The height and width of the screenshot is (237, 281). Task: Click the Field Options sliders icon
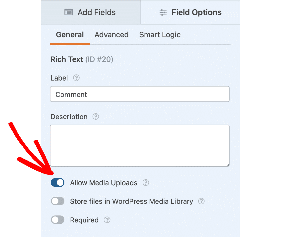[x=163, y=12]
